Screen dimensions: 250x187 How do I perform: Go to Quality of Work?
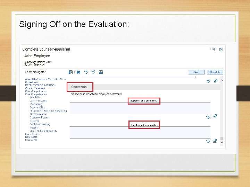tap(38, 101)
